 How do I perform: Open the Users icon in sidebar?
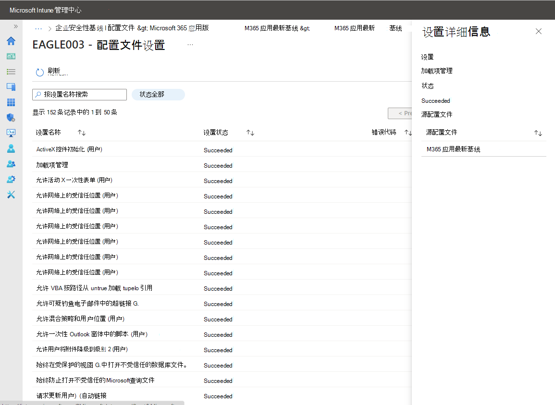click(11, 148)
